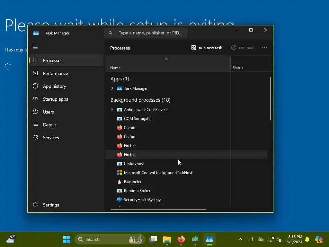Select Antimalware Core Service process

187,110
